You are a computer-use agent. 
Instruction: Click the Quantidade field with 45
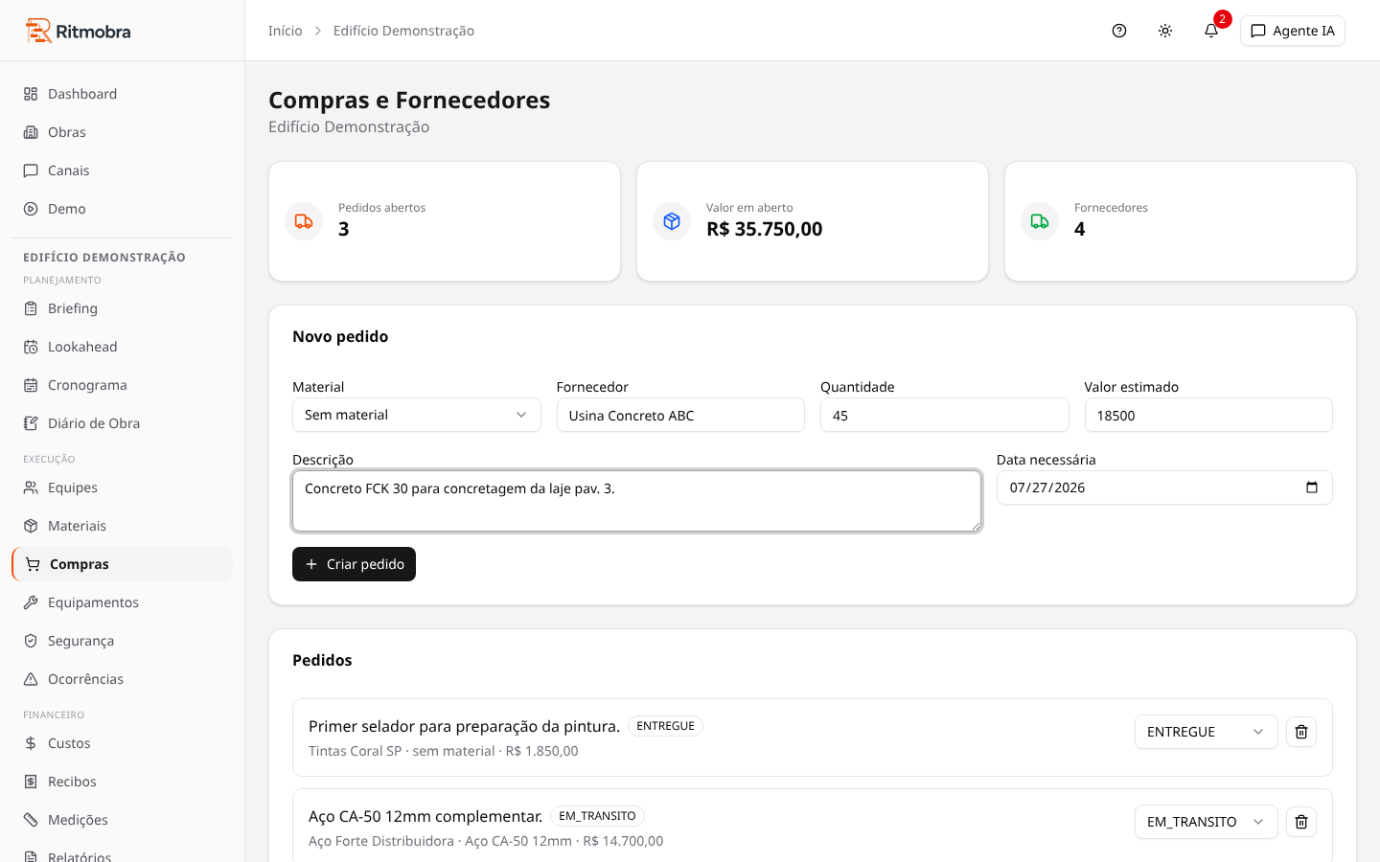[x=945, y=415]
